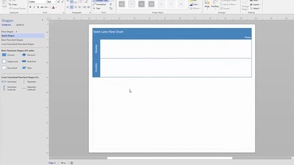Select the Decision diamond shape
This screenshot has height=165, width=294.
pos(28,55)
